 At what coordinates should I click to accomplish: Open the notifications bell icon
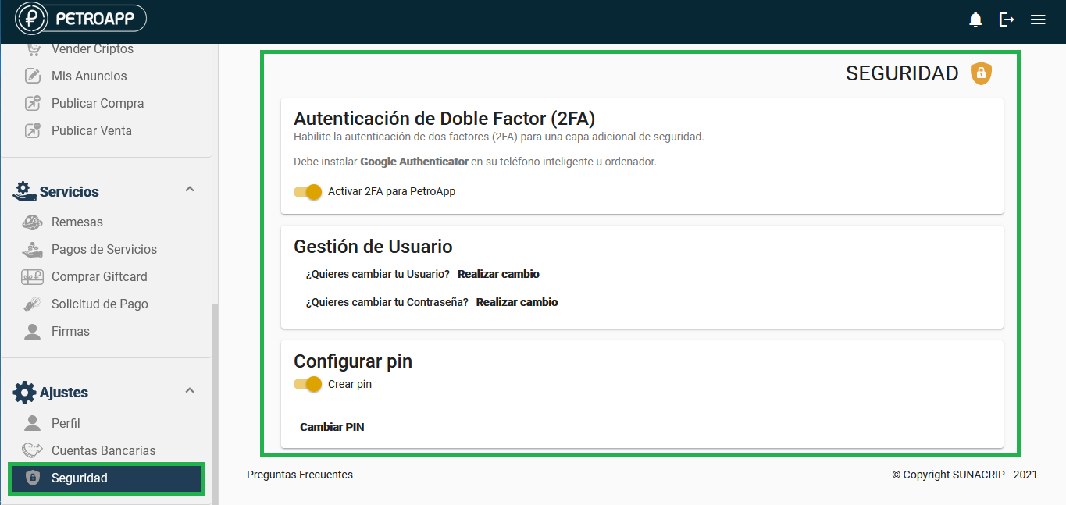tap(975, 20)
